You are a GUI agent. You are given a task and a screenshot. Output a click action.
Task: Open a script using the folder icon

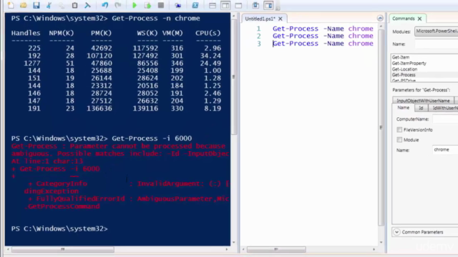24,5
